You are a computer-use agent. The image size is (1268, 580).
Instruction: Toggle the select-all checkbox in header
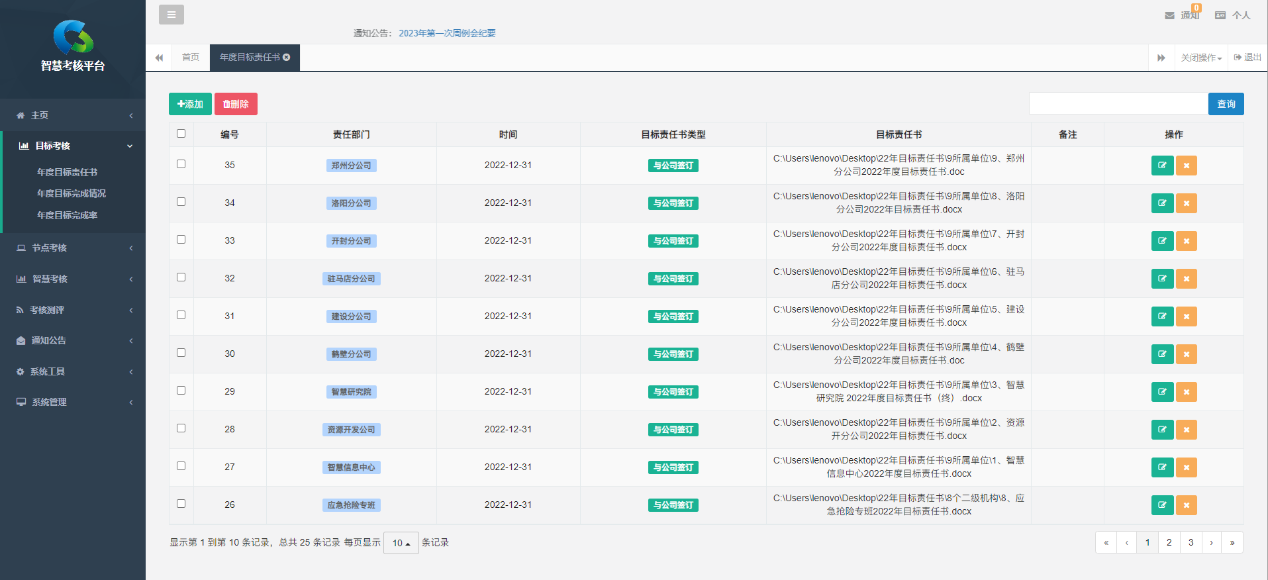(181, 134)
